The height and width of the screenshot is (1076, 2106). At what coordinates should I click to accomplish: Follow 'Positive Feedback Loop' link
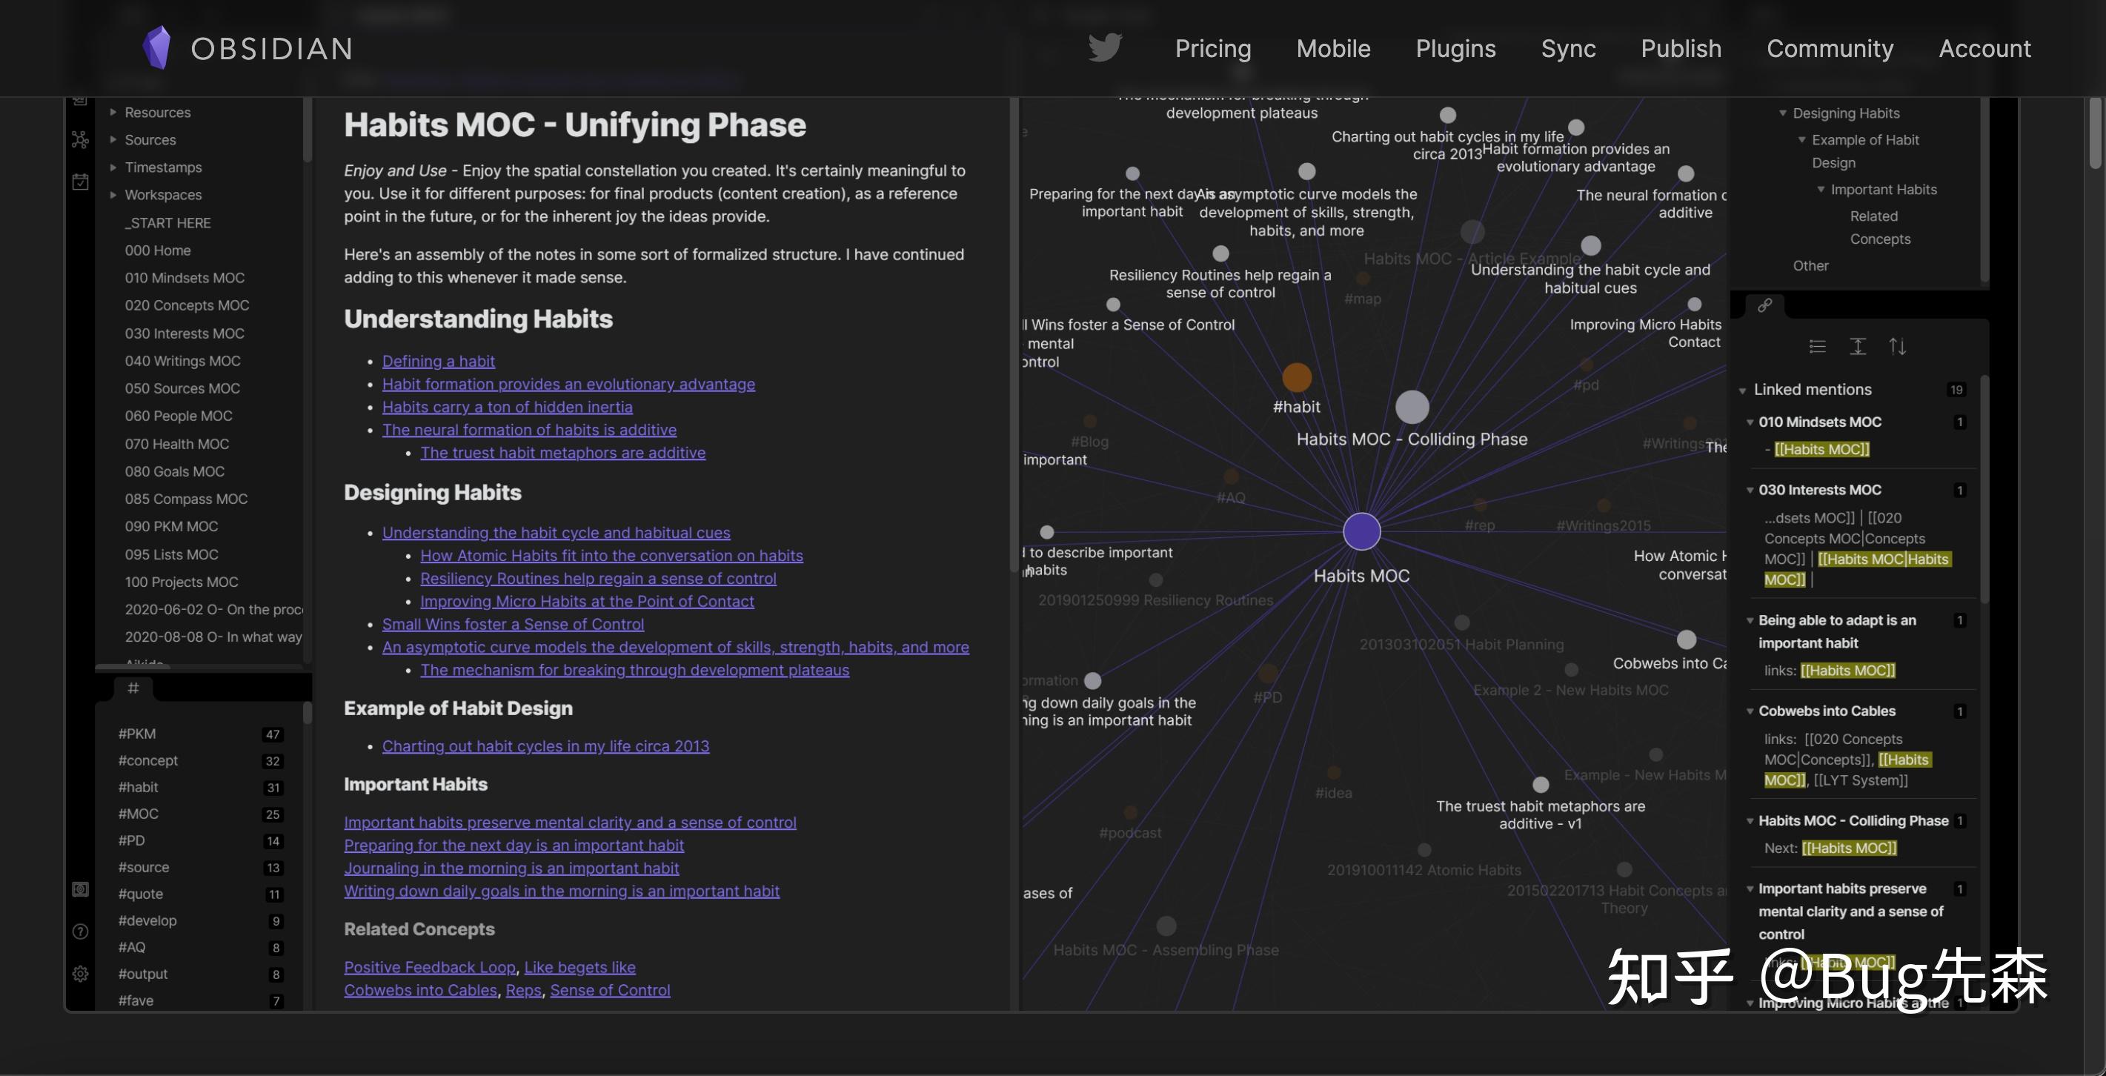pos(429,967)
